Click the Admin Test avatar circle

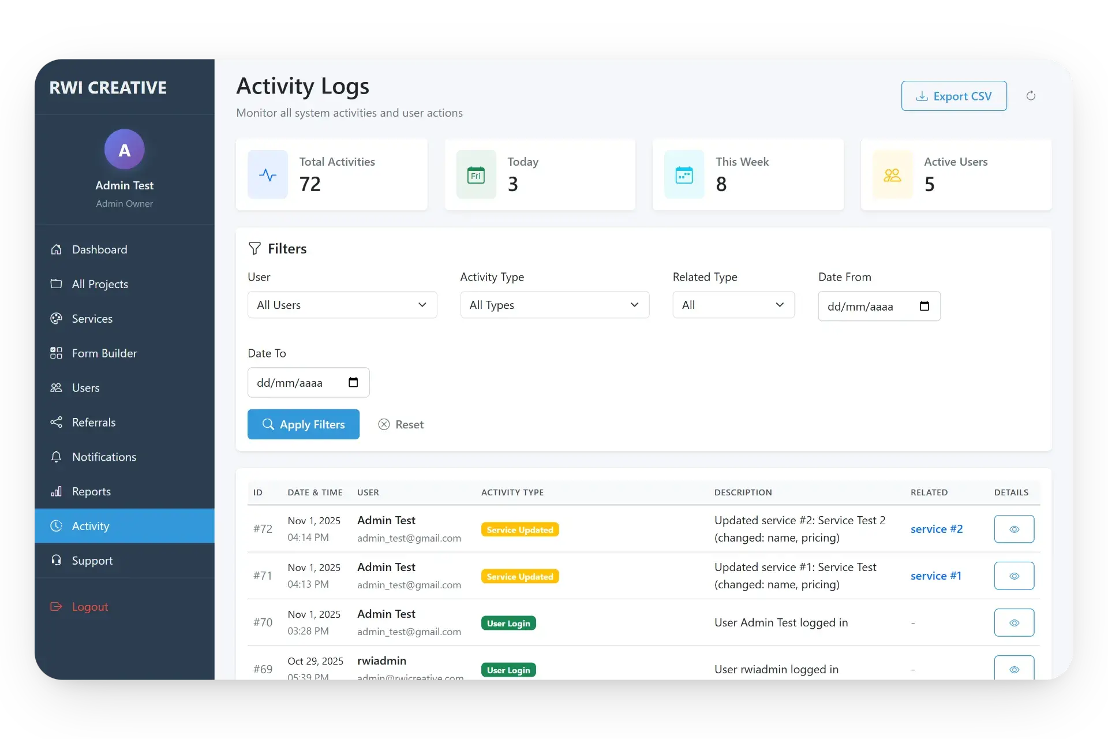tap(124, 150)
